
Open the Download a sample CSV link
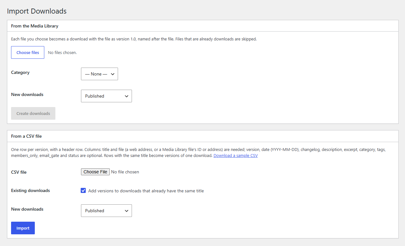click(x=236, y=156)
